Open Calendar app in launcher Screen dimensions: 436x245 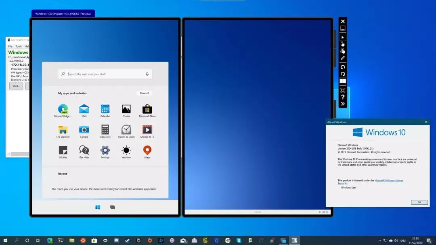105,111
